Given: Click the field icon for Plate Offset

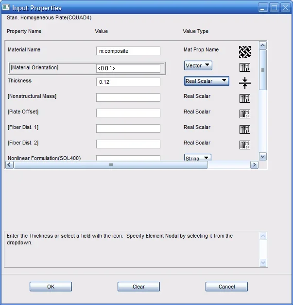Looking at the screenshot, I should (x=244, y=114).
